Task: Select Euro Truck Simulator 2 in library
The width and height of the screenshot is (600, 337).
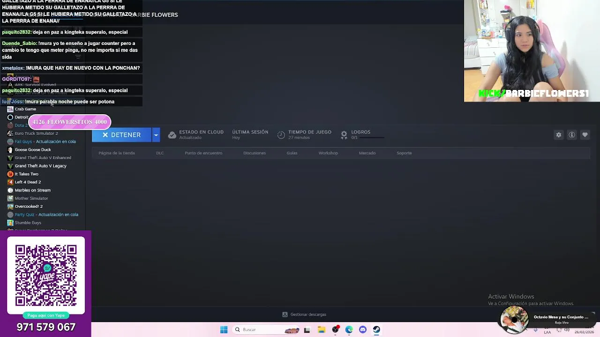Action: coord(37,133)
